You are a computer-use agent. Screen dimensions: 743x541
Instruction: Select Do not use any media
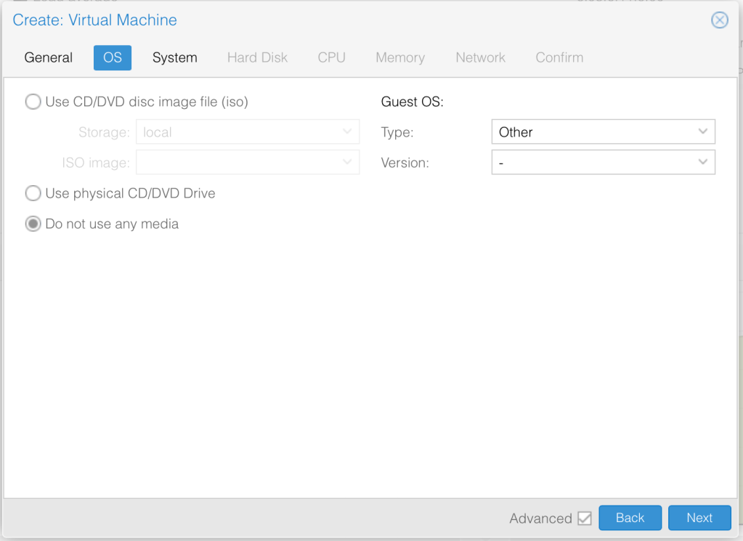33,224
